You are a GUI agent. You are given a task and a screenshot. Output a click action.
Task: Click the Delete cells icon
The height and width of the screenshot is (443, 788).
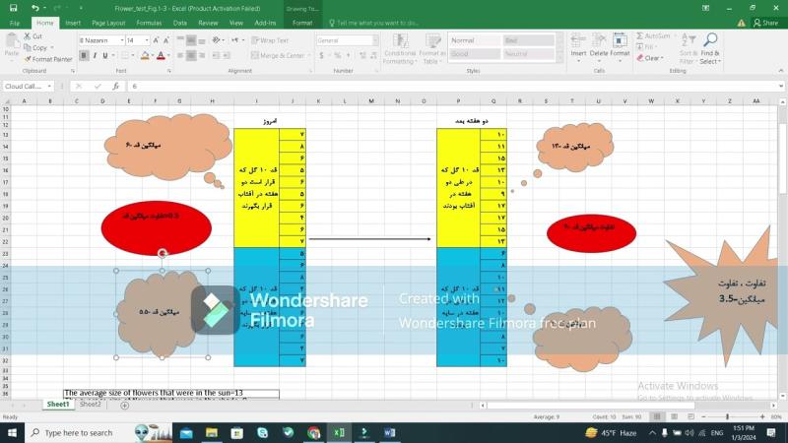coord(599,40)
